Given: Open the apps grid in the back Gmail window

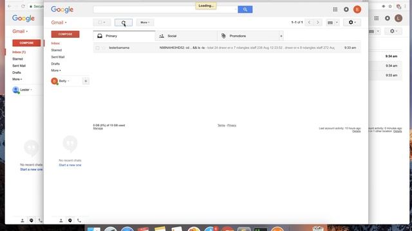Looking at the screenshot, I should tap(377, 18).
